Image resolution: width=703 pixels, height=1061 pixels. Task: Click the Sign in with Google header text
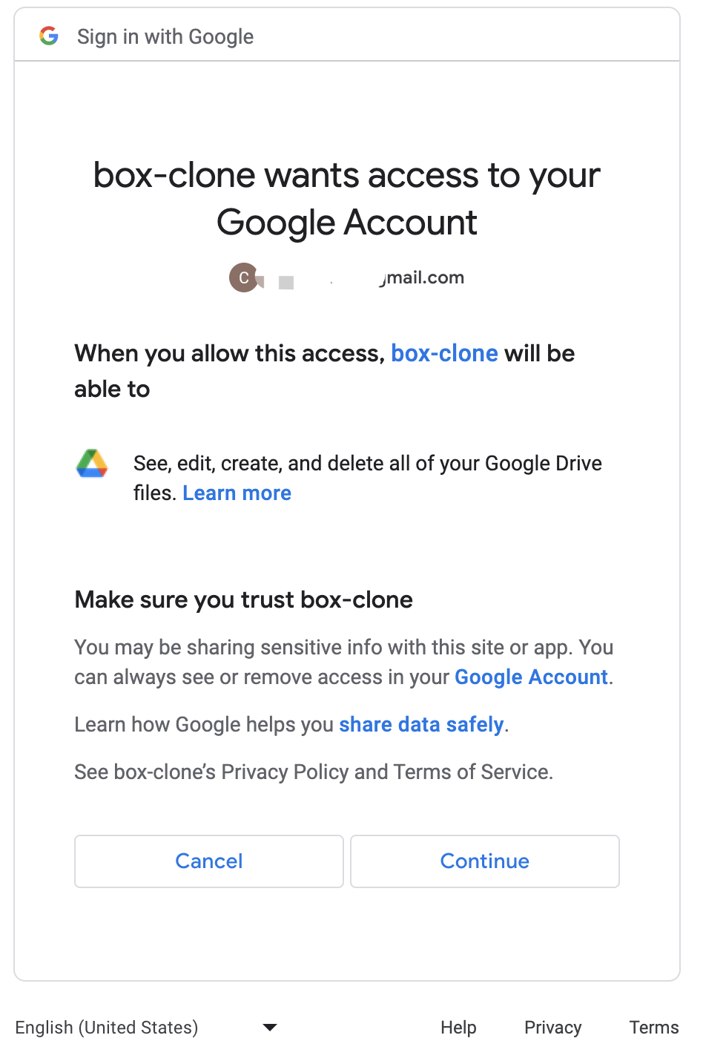(165, 36)
